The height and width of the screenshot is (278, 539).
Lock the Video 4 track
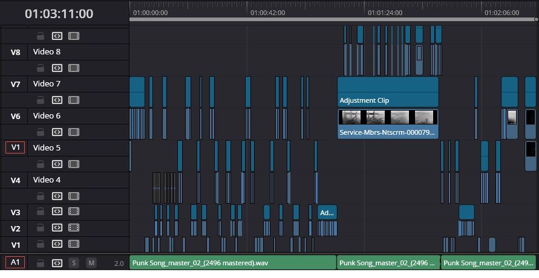point(41,196)
